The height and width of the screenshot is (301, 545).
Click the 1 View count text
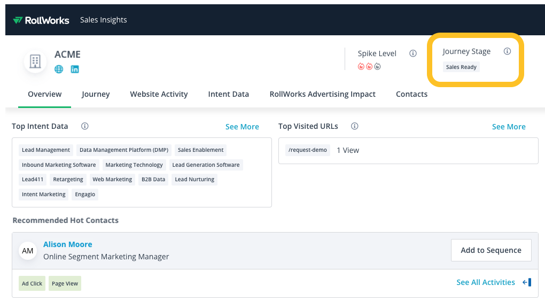[x=348, y=150]
